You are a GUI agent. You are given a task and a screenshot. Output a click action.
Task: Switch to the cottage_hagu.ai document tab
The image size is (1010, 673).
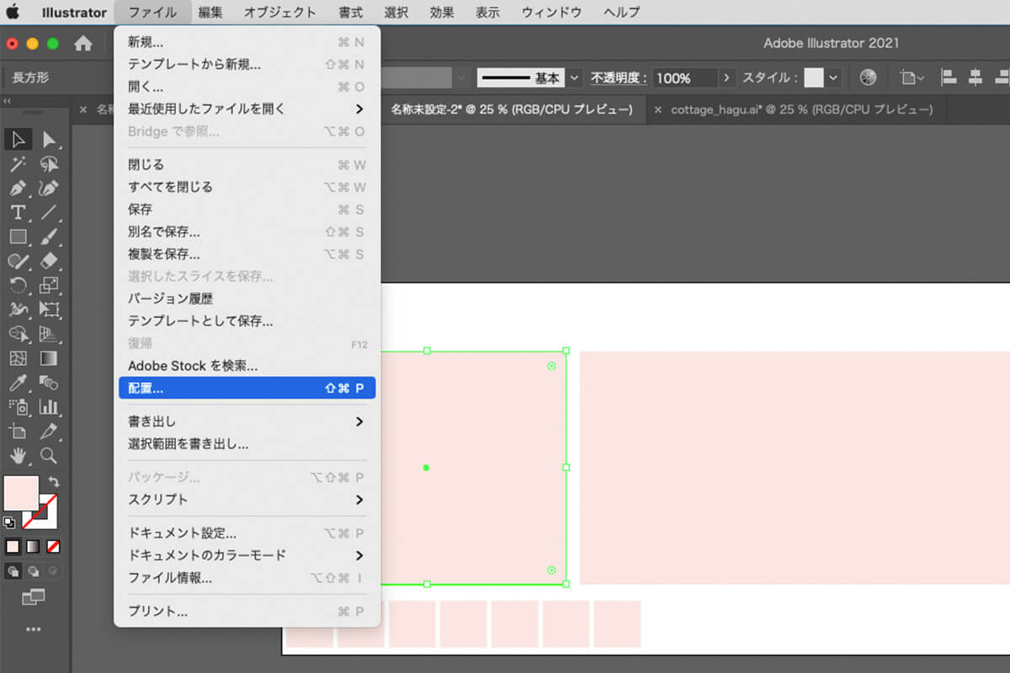click(x=800, y=109)
